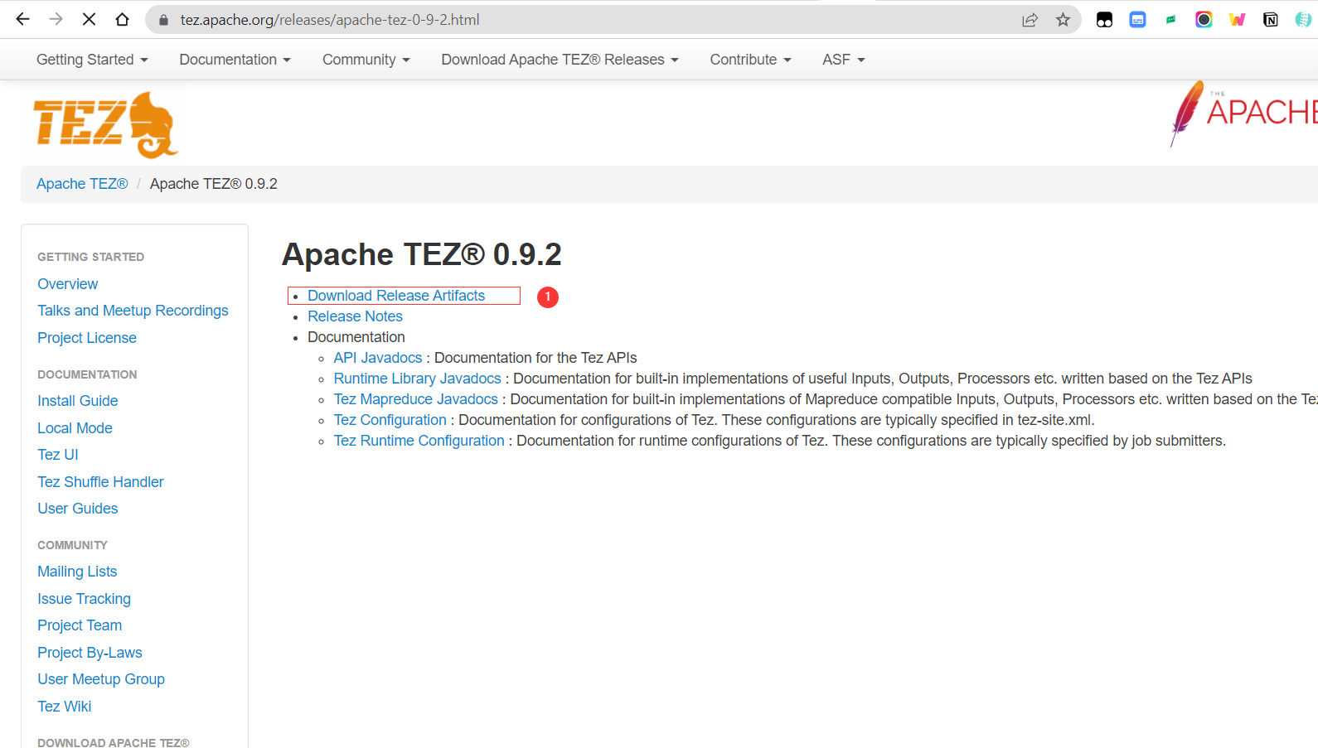Screen dimensions: 1318x748
Task: Click the DOCUMENTATION sidebar header
Action: pos(87,374)
